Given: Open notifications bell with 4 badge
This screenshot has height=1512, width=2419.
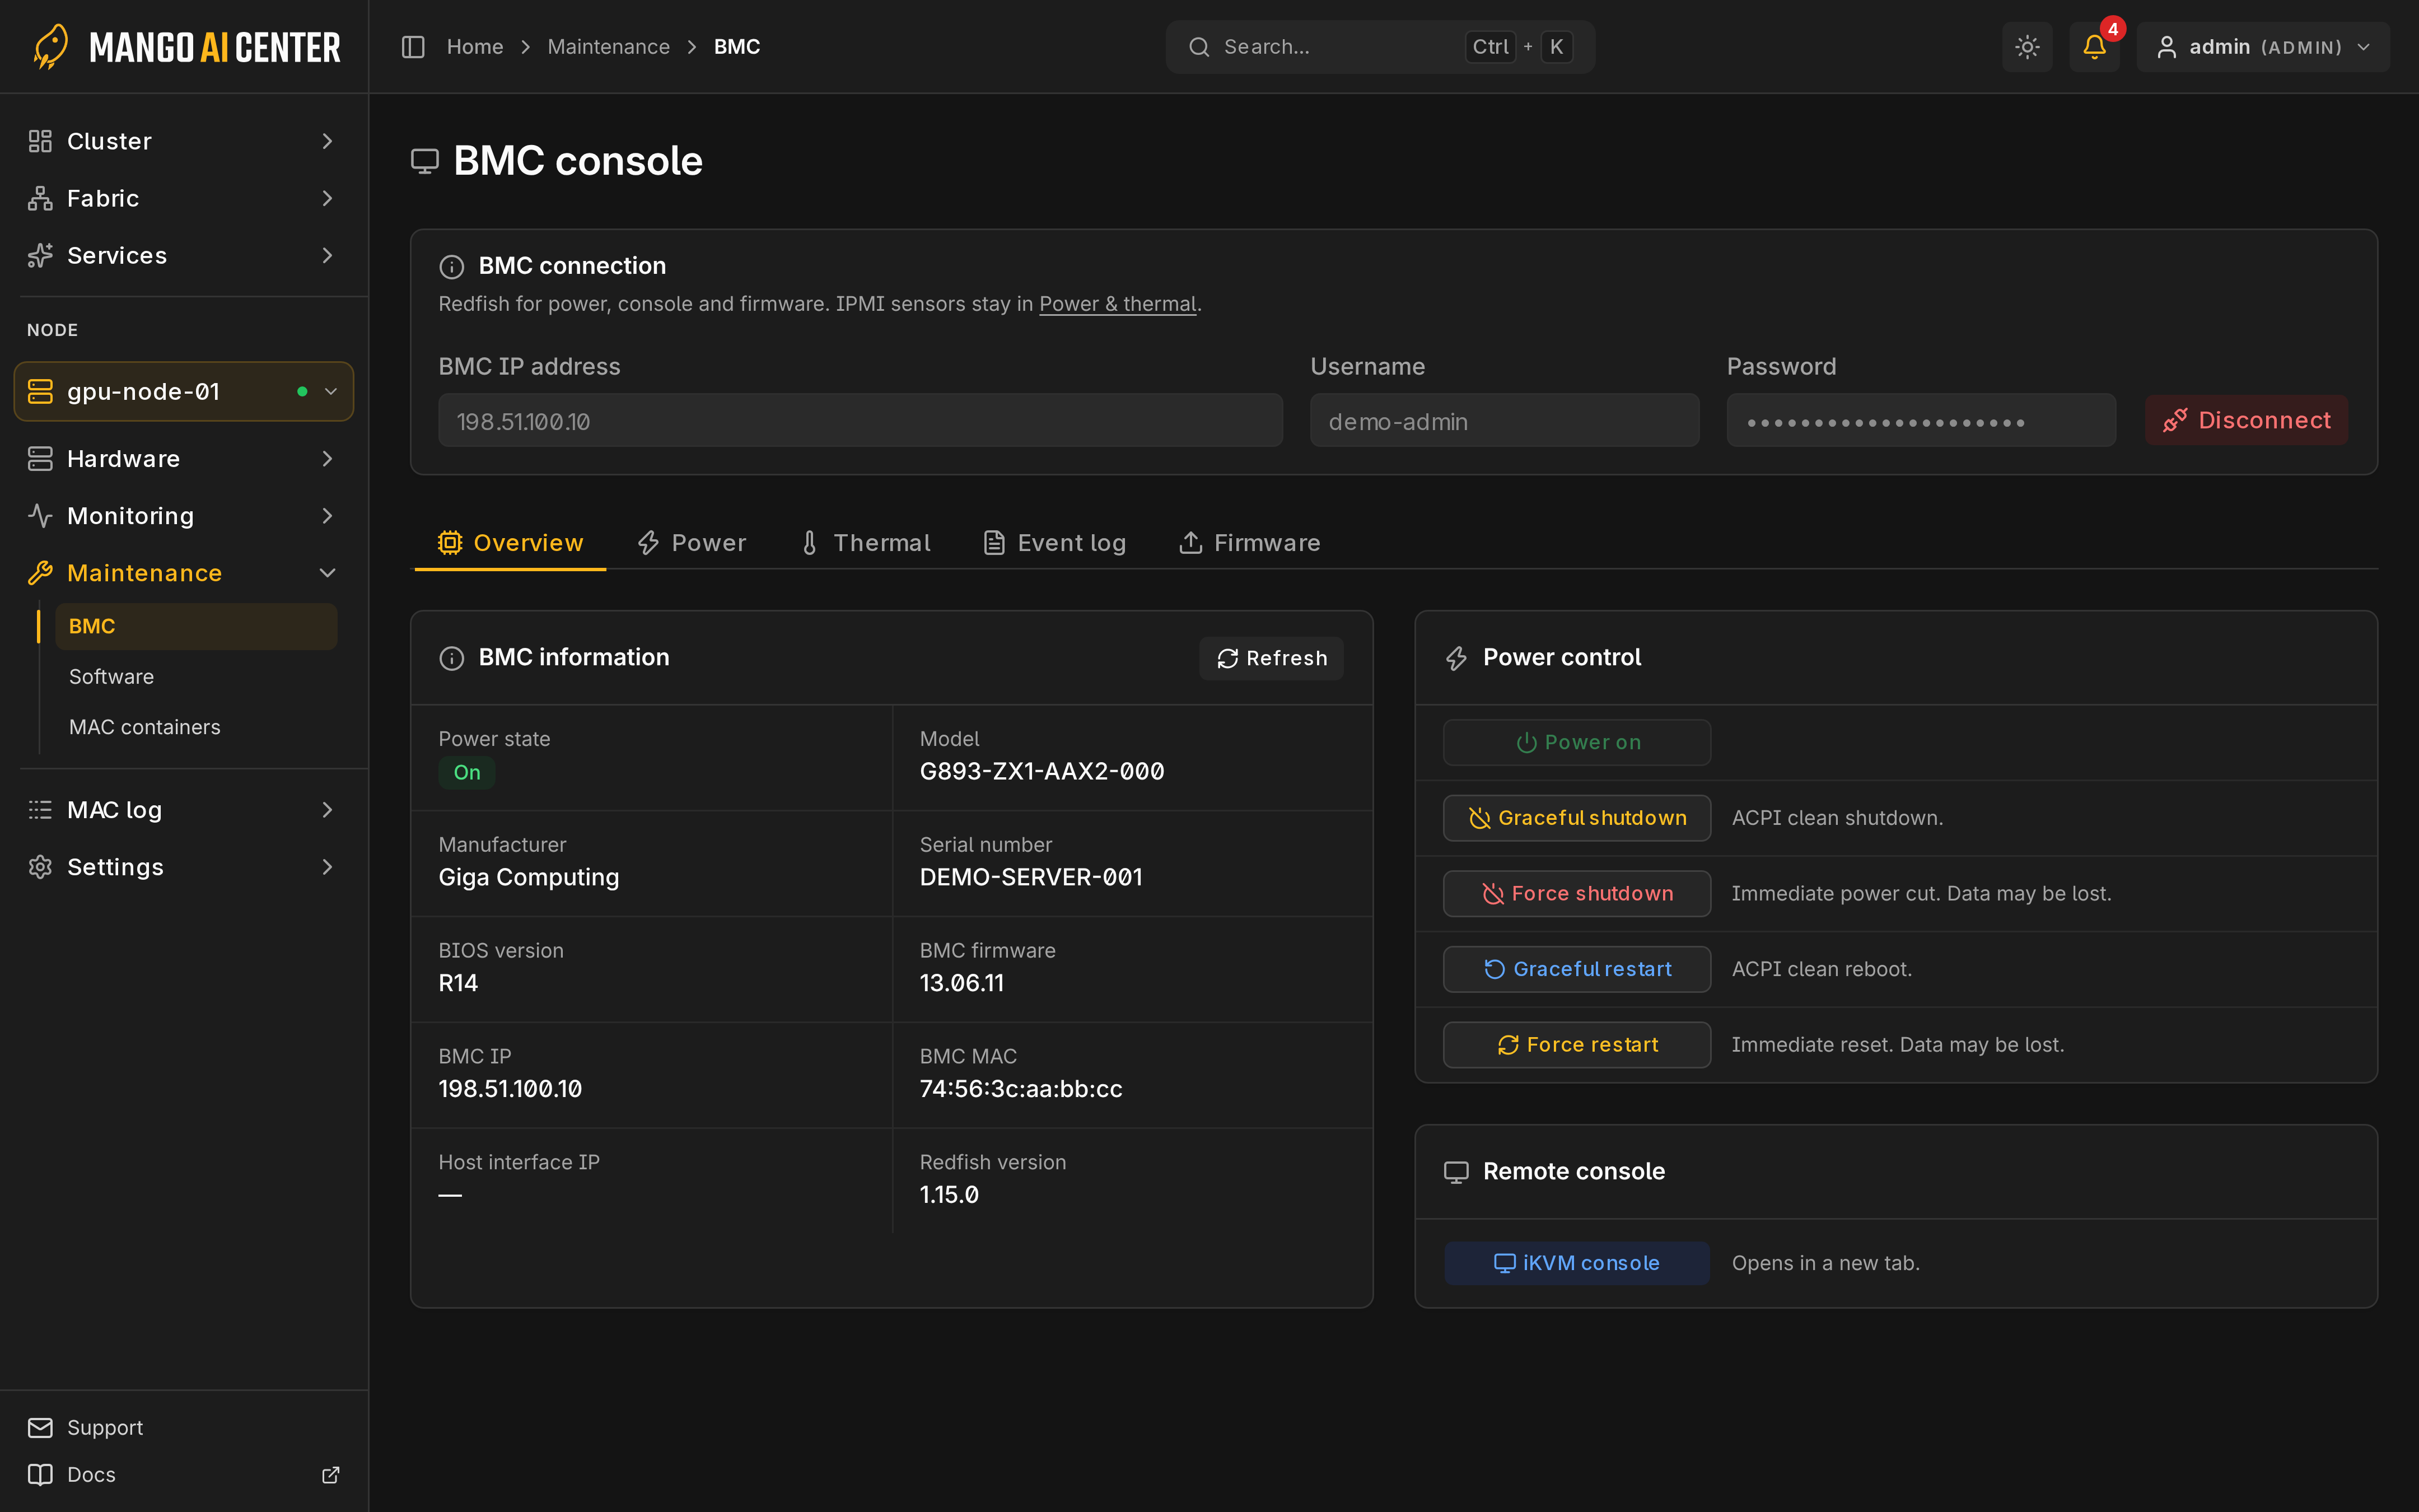Looking at the screenshot, I should 2094,47.
